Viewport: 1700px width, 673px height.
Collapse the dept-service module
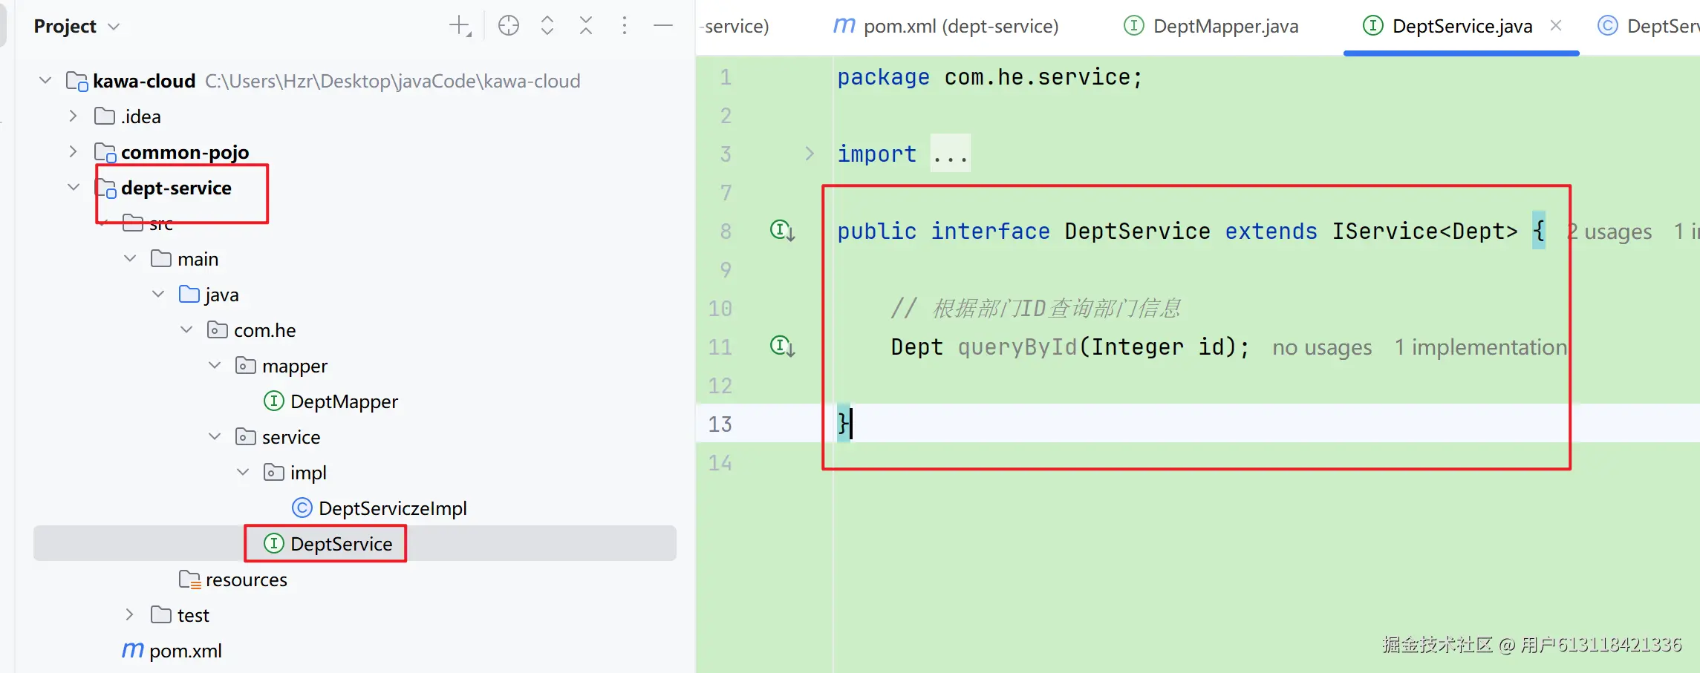[x=74, y=187]
